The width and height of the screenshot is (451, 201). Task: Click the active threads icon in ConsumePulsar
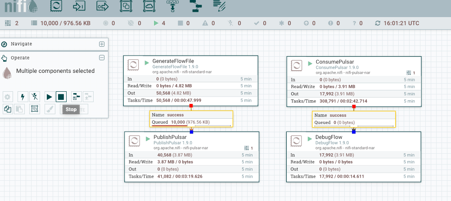click(x=408, y=72)
